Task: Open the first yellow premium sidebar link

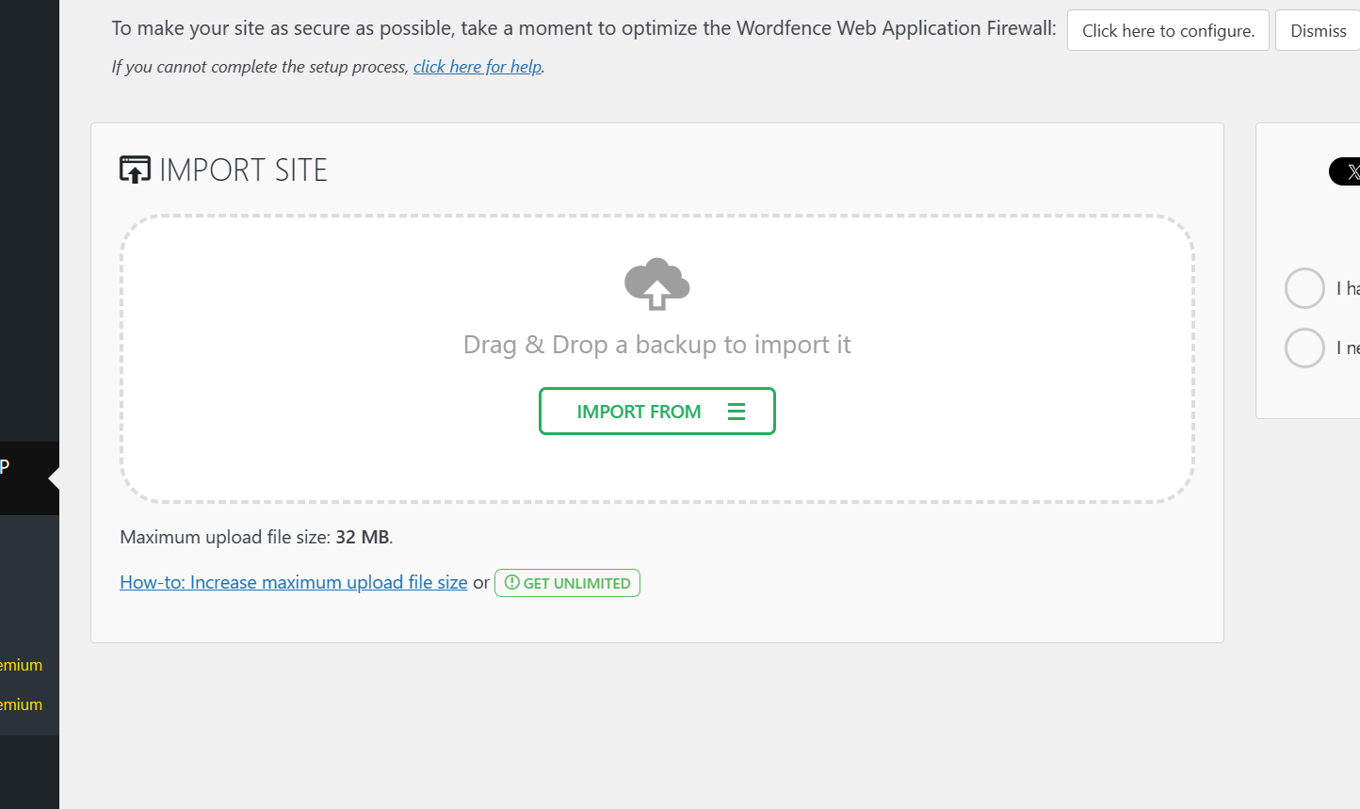Action: (21, 665)
